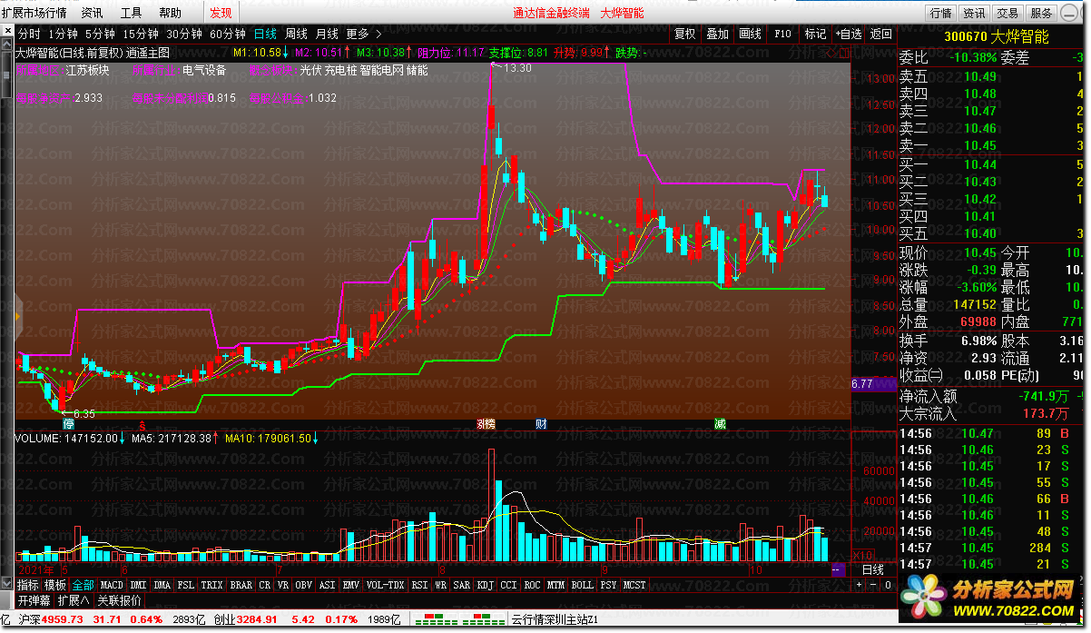Select the VOL-TDX indicator
The width and height of the screenshot is (1091, 633).
[x=386, y=585]
